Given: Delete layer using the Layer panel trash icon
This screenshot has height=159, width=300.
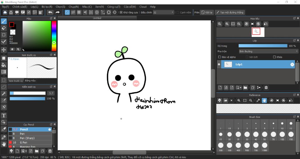Looking at the screenshot, I should pos(266,88).
